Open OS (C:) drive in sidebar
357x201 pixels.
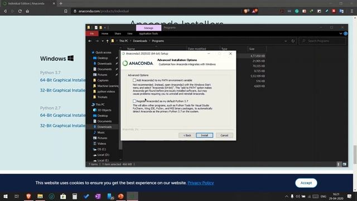[x=102, y=149]
